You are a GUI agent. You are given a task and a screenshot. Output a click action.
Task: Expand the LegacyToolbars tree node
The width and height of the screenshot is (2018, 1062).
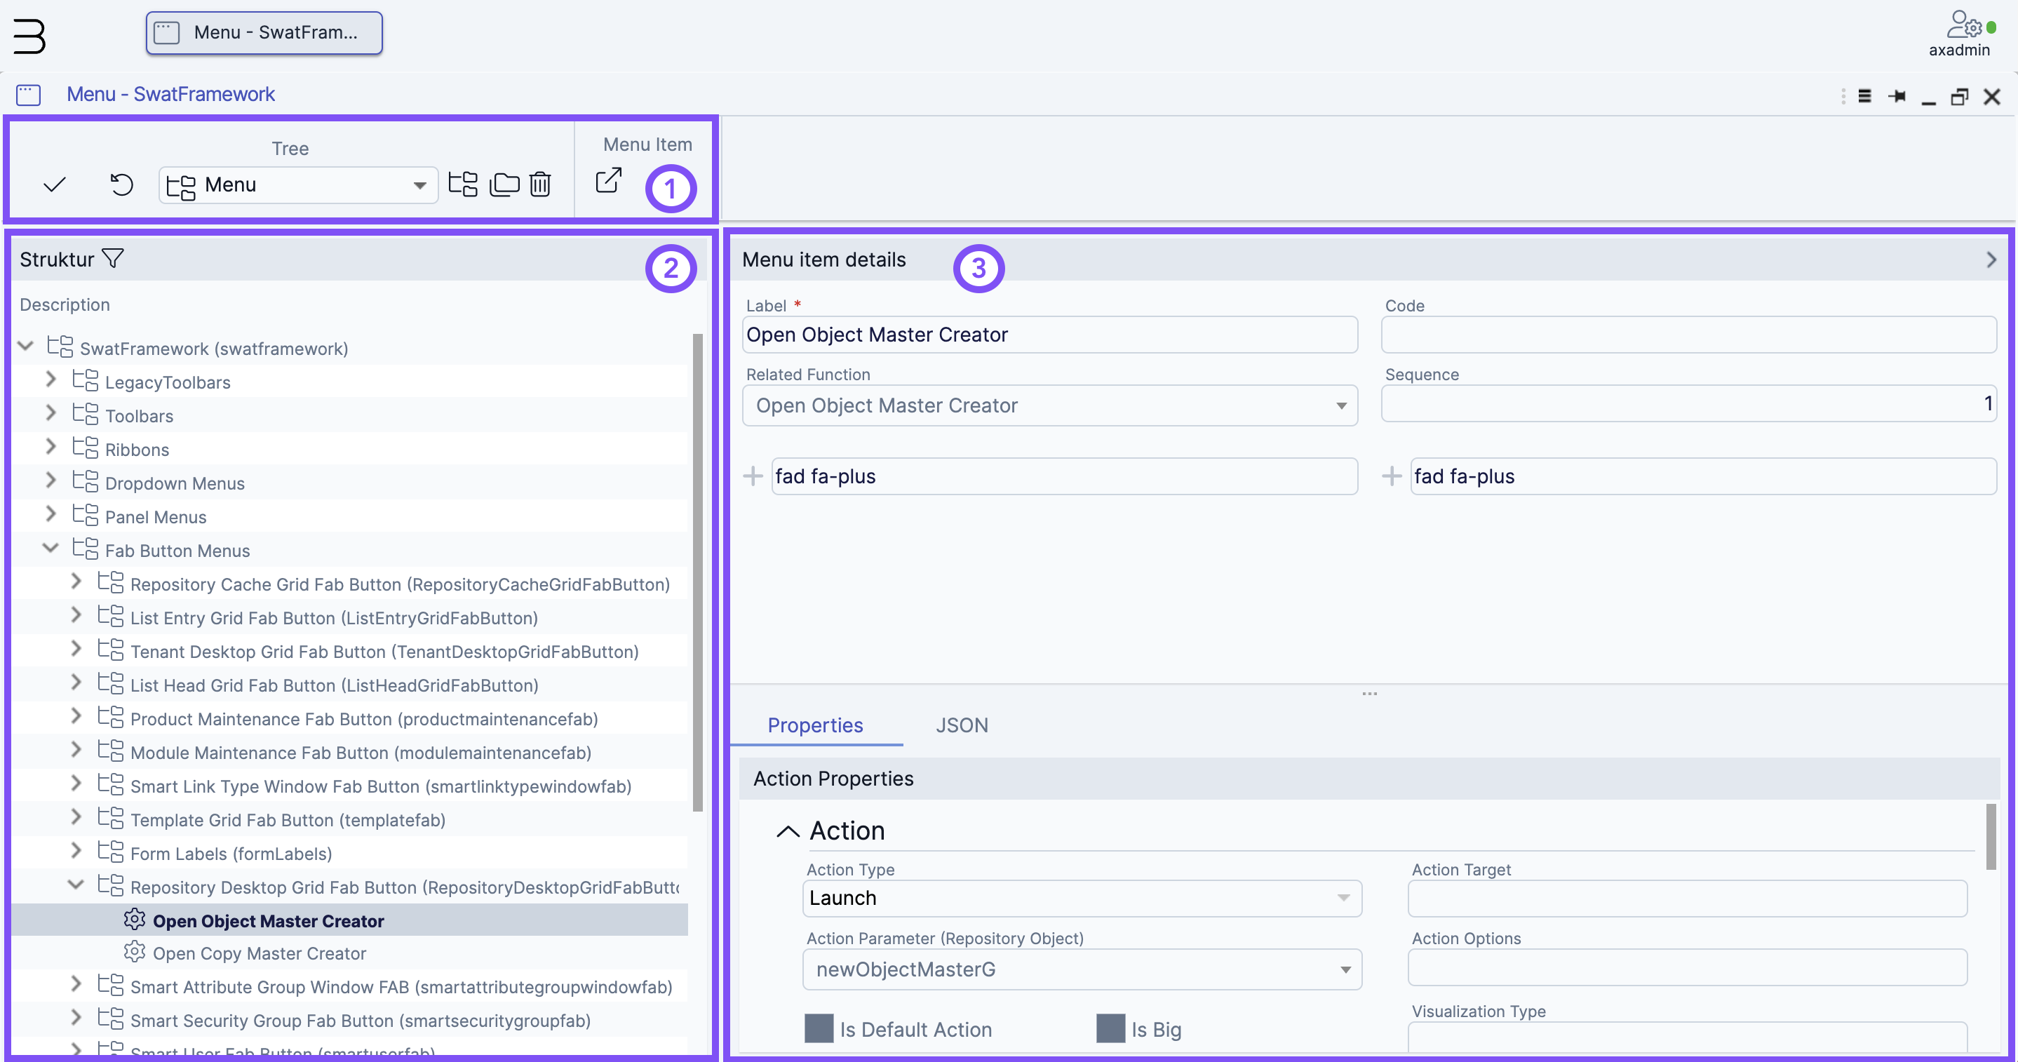click(51, 382)
